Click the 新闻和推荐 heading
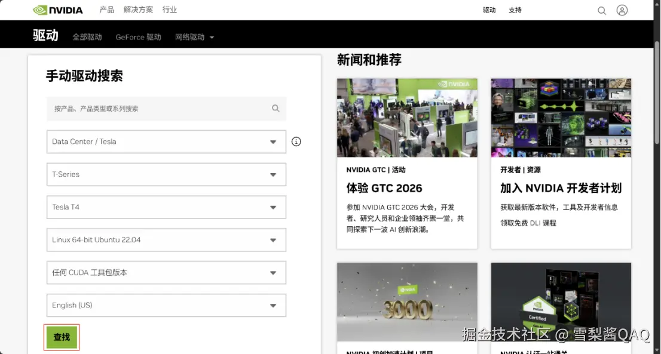Image resolution: width=661 pixels, height=354 pixels. (369, 60)
